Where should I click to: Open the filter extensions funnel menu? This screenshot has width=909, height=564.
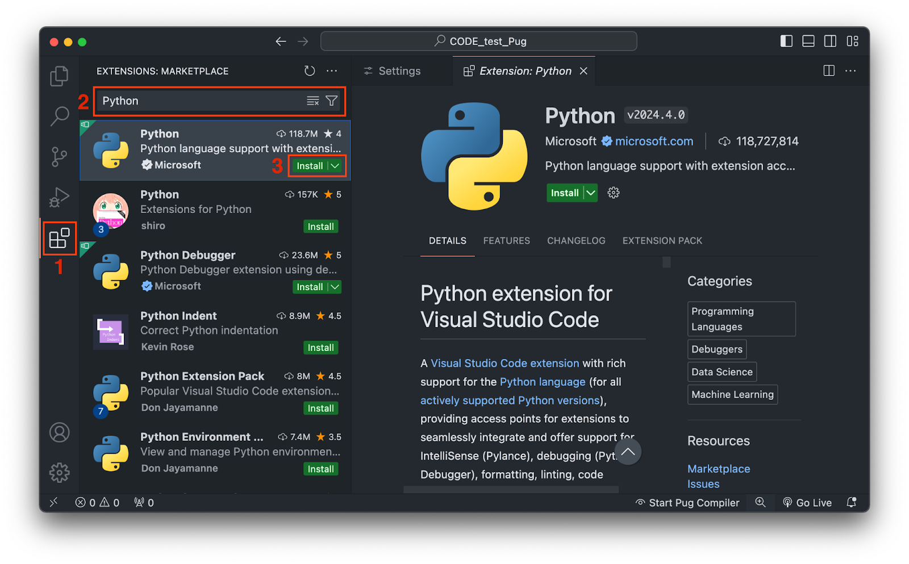click(331, 101)
